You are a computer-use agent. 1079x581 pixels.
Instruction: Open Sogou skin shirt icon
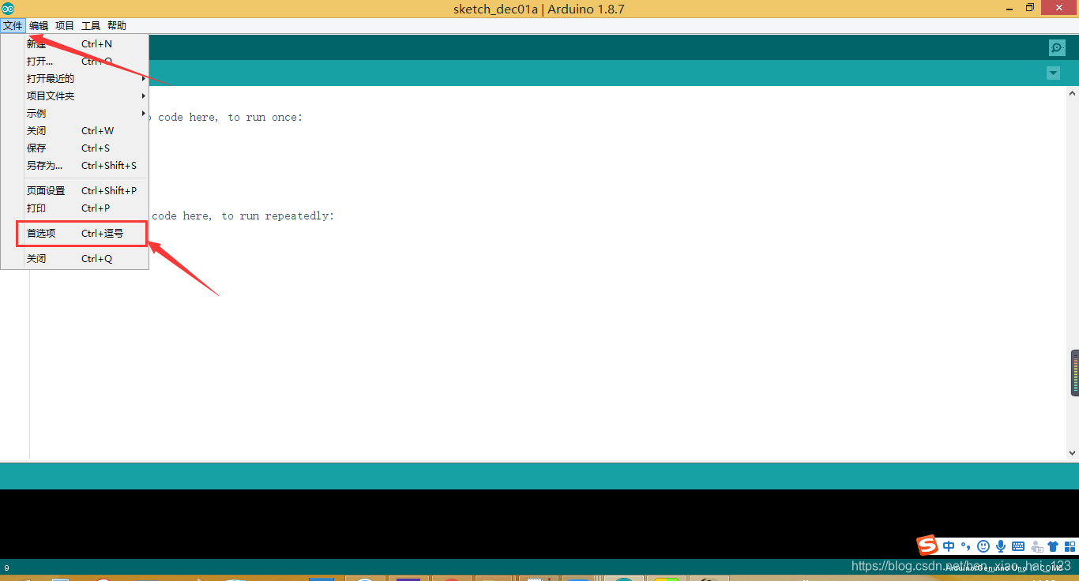click(1053, 546)
